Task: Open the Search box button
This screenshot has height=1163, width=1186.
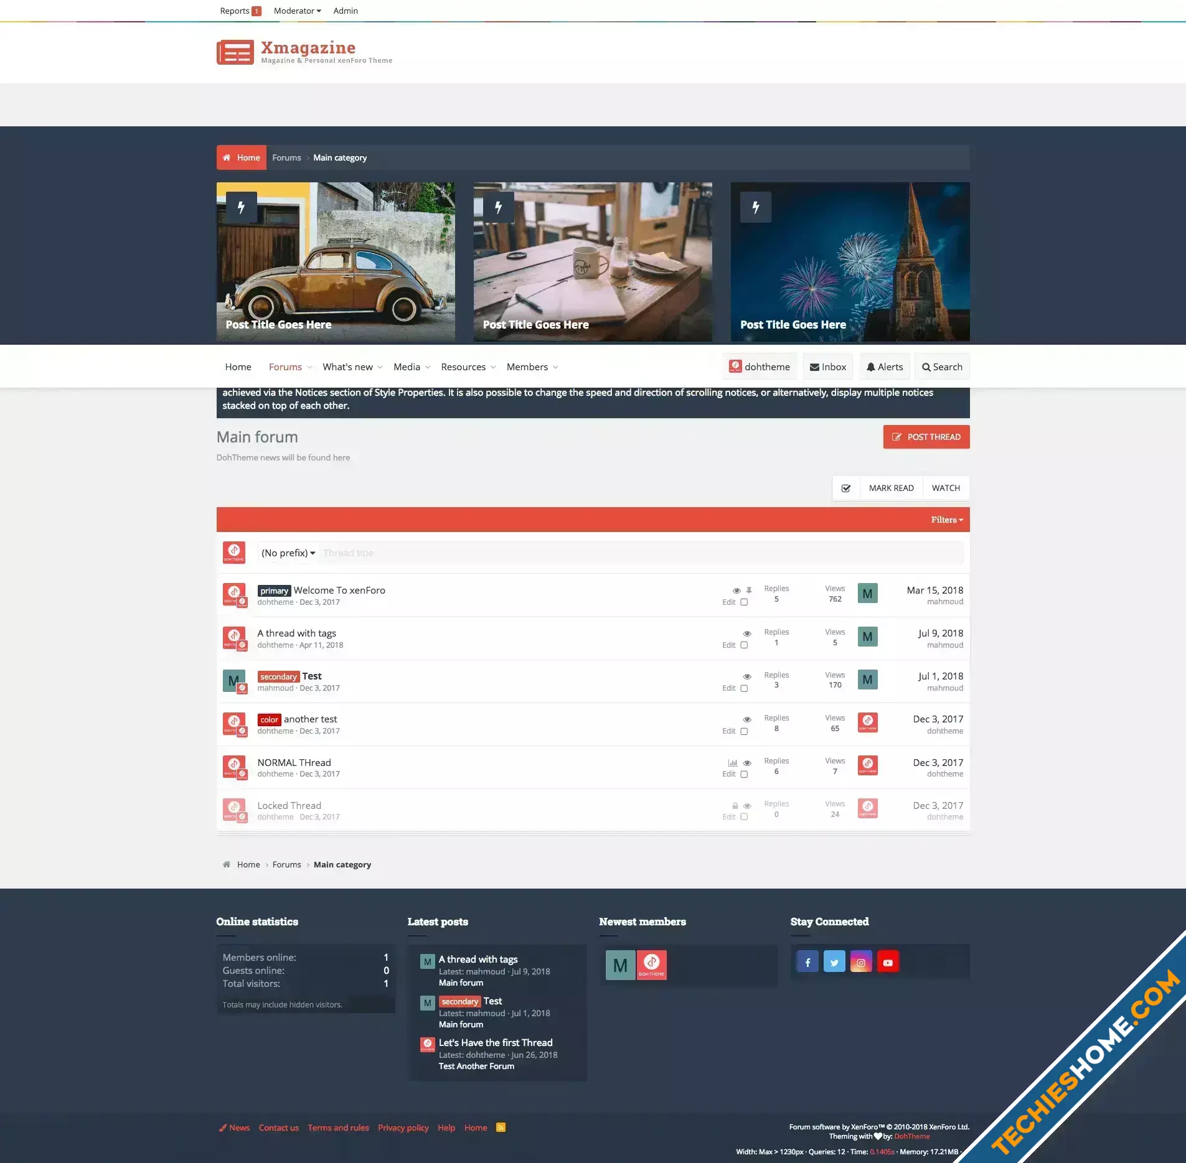Action: pos(942,367)
